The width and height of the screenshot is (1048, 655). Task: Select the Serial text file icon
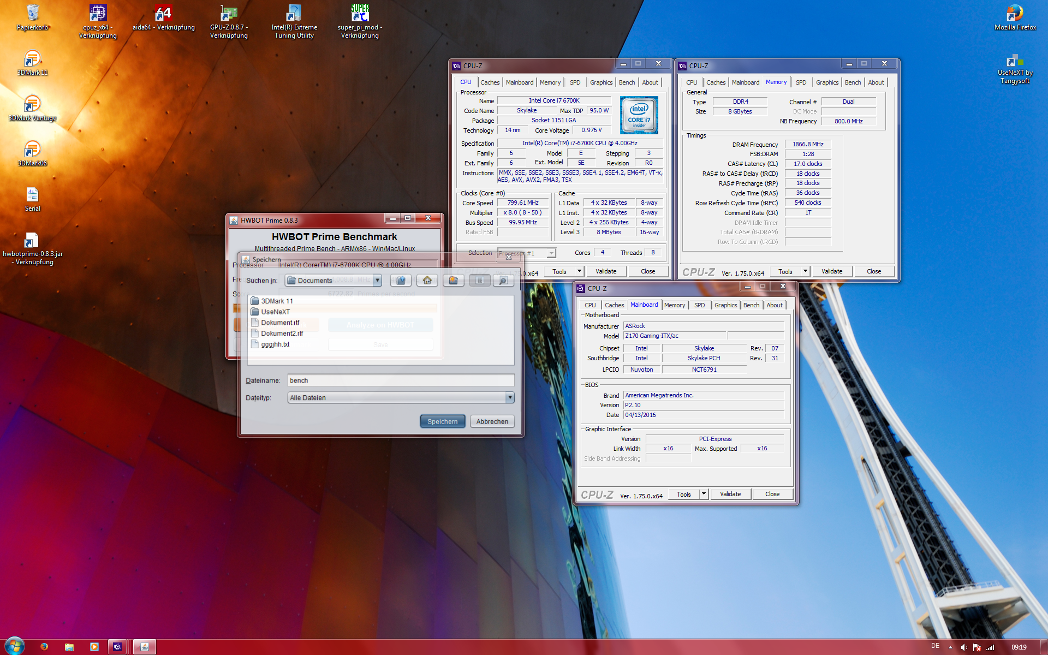coord(33,199)
